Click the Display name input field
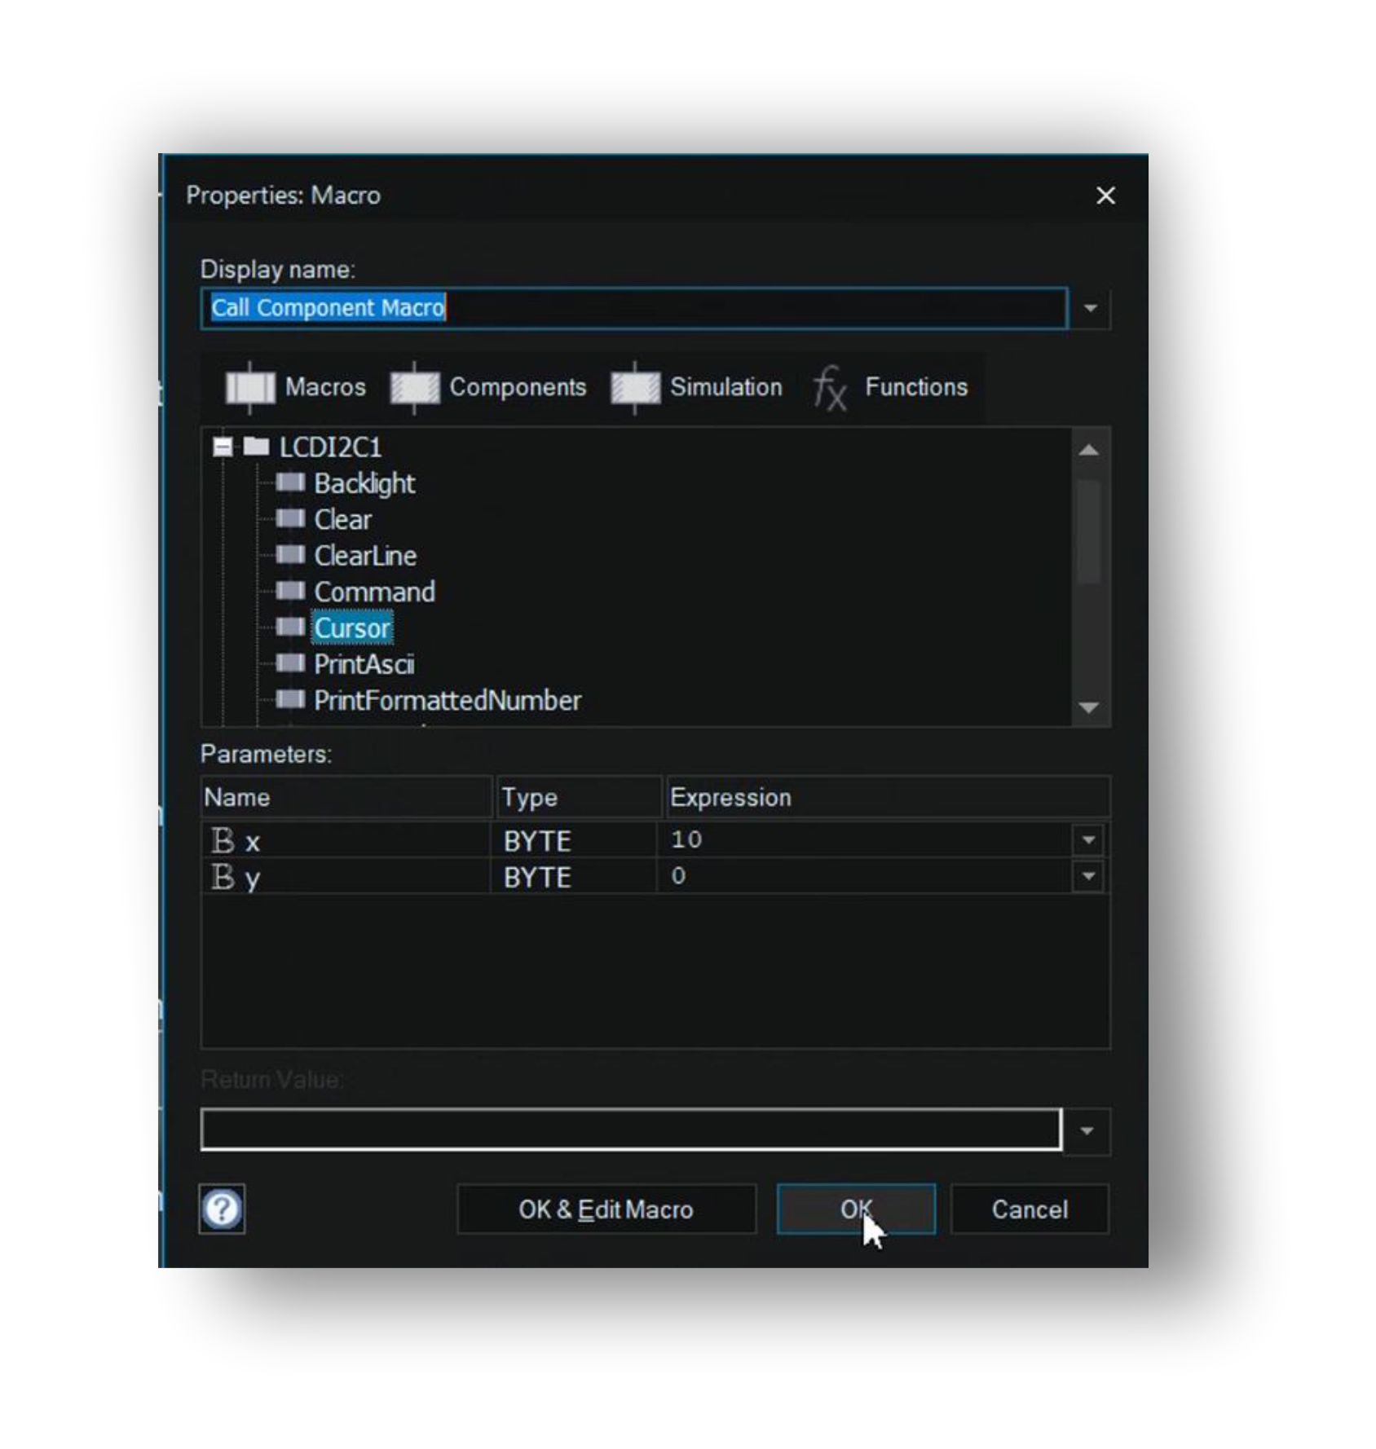1376x1449 pixels. [634, 308]
